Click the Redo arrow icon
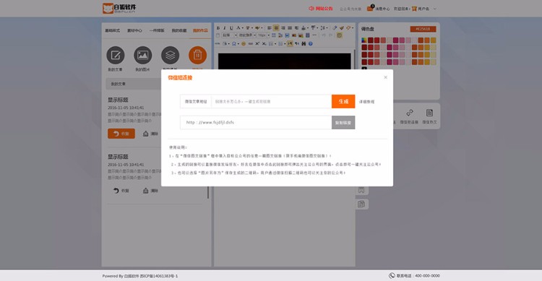This screenshot has height=281, width=542. 330,35
